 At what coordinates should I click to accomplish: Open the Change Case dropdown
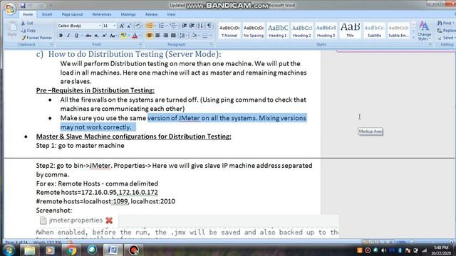coord(113,36)
